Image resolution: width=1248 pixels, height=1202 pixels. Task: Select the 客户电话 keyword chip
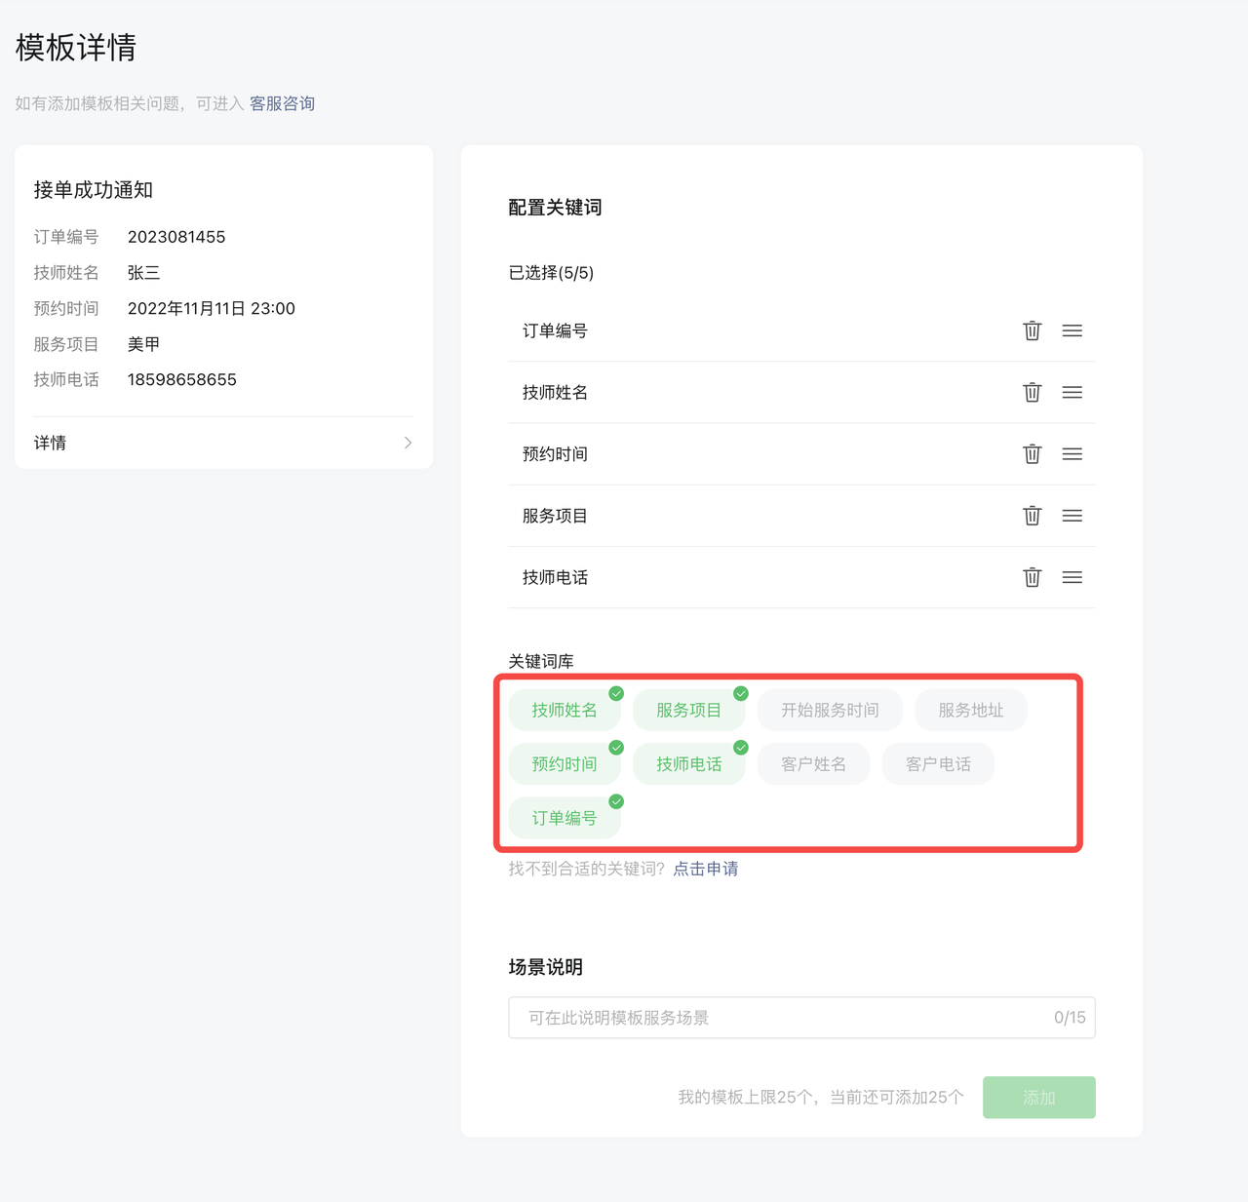click(937, 763)
